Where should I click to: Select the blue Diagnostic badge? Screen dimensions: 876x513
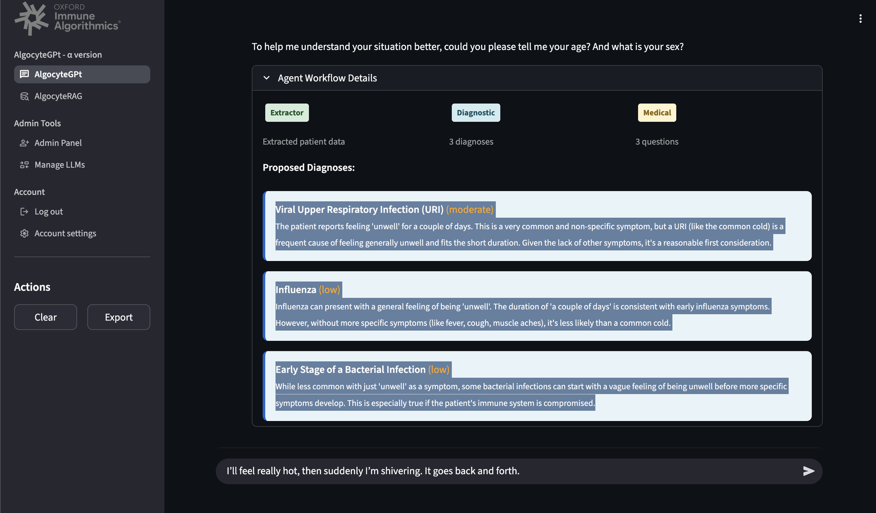click(475, 113)
